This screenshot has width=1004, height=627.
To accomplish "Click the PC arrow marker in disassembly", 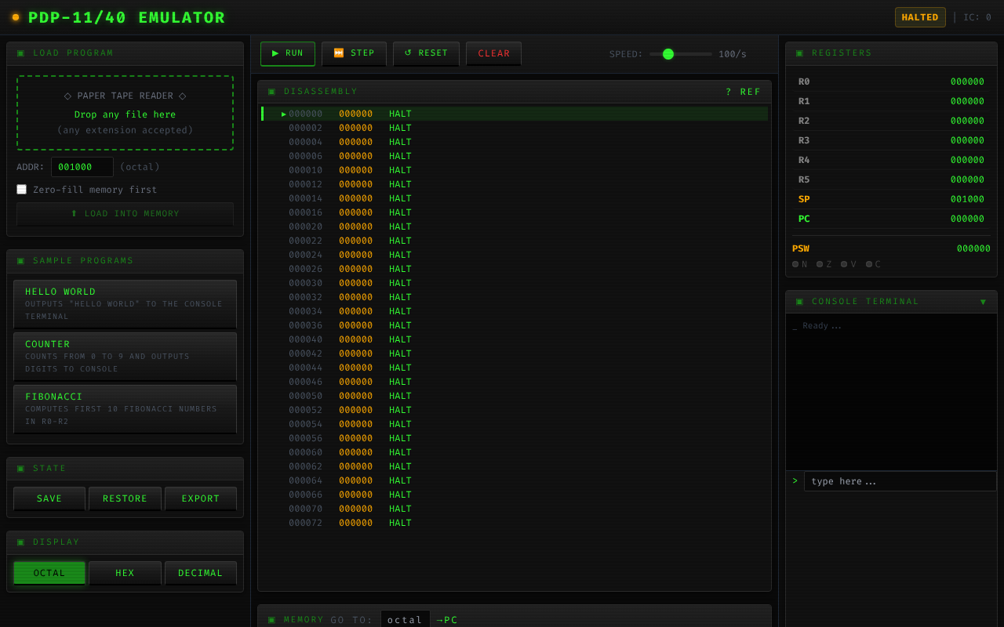I will (284, 114).
